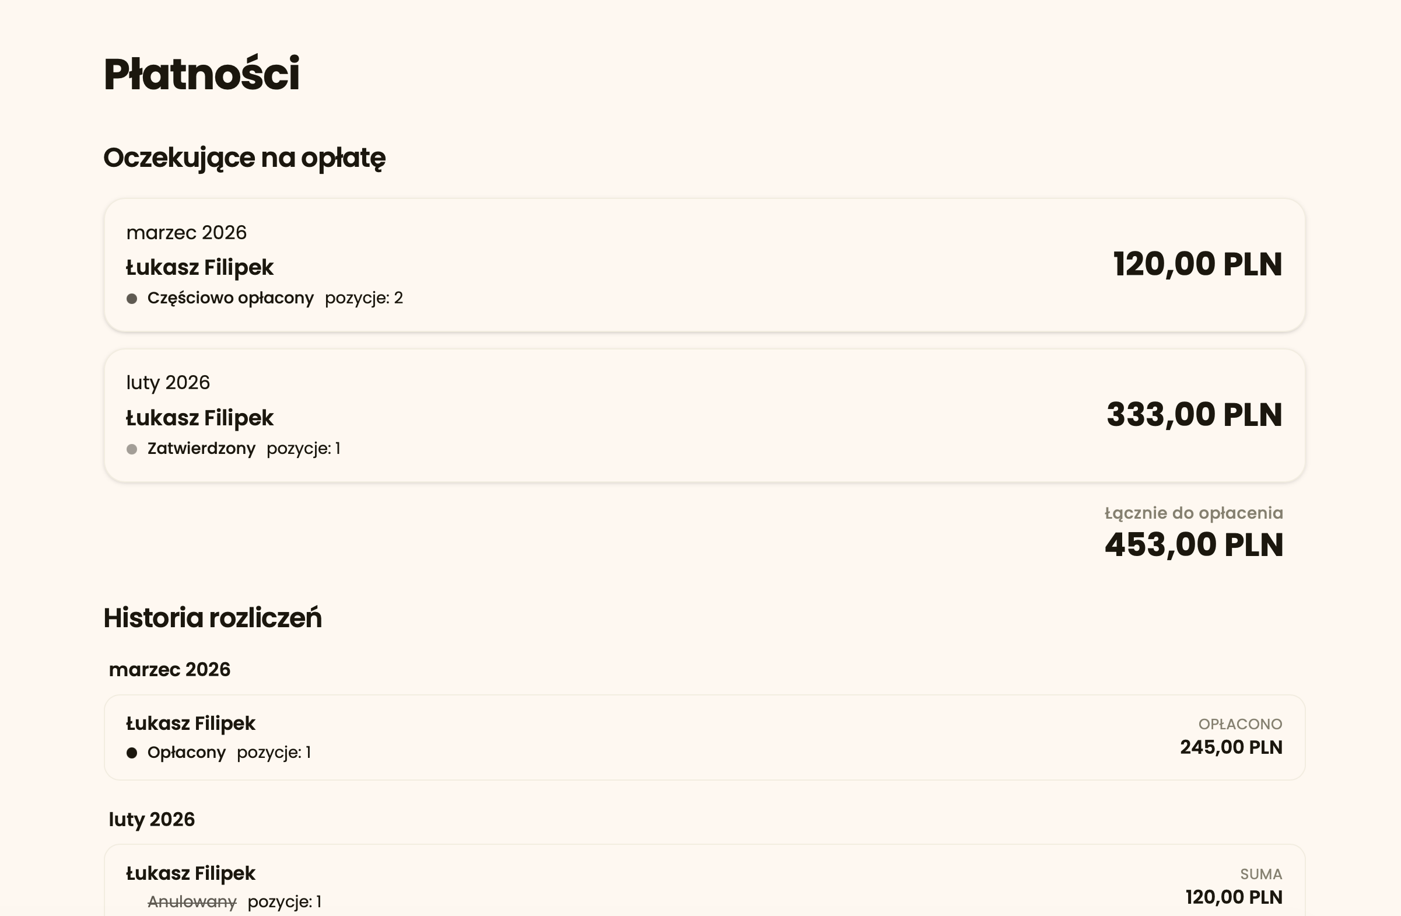The height and width of the screenshot is (916, 1401).
Task: Click the black dot beside Opłacony status
Action: [x=132, y=753]
